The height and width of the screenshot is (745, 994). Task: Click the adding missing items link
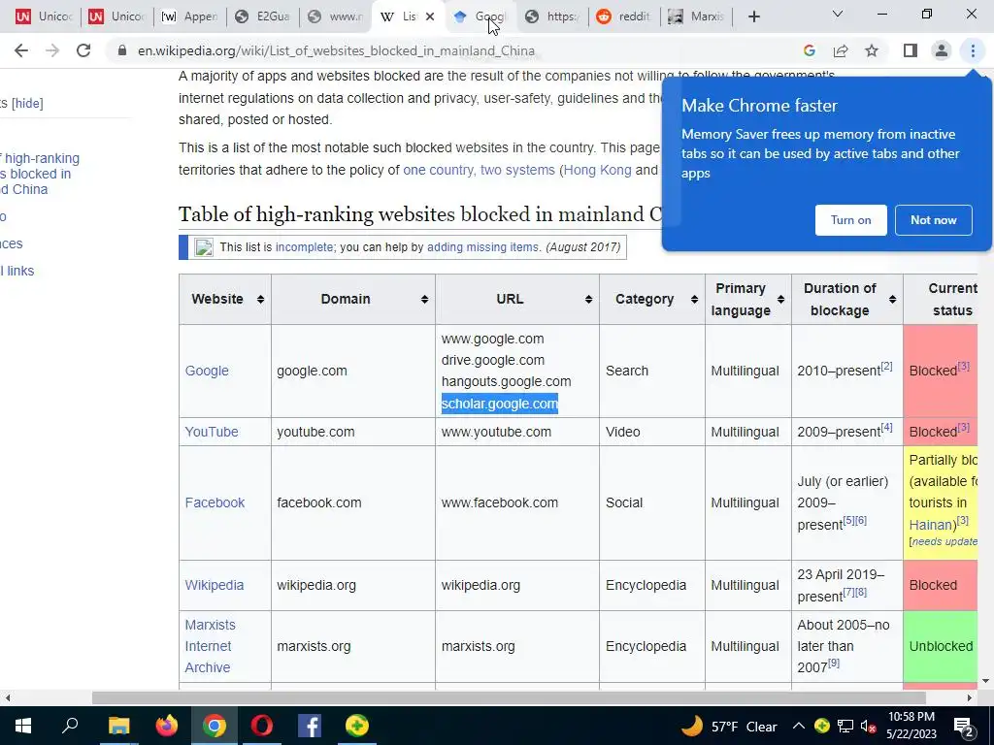[483, 247]
